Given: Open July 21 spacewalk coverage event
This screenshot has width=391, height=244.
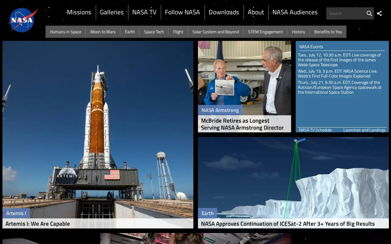Looking at the screenshot, I should tap(340, 87).
